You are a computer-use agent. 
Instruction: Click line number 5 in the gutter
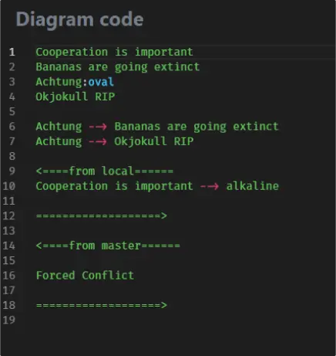pyautogui.click(x=12, y=112)
